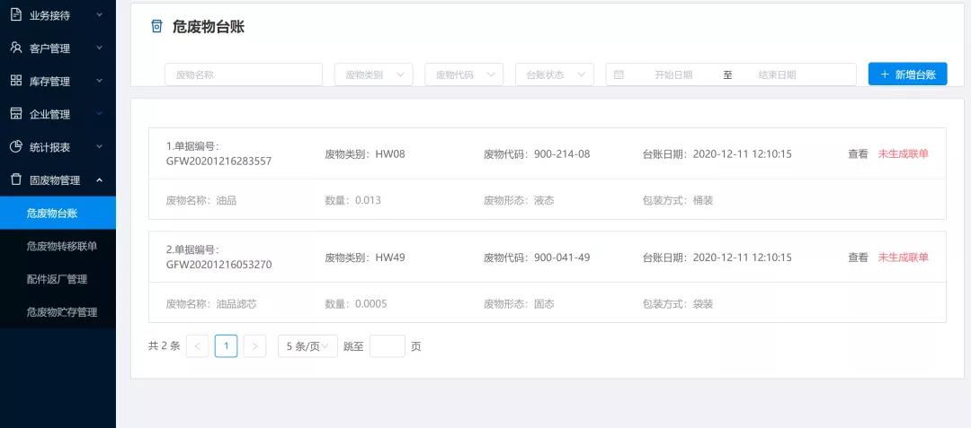This screenshot has height=428, width=971.
Task: Open the 5 条/页 page size dropdown
Action: [307, 346]
